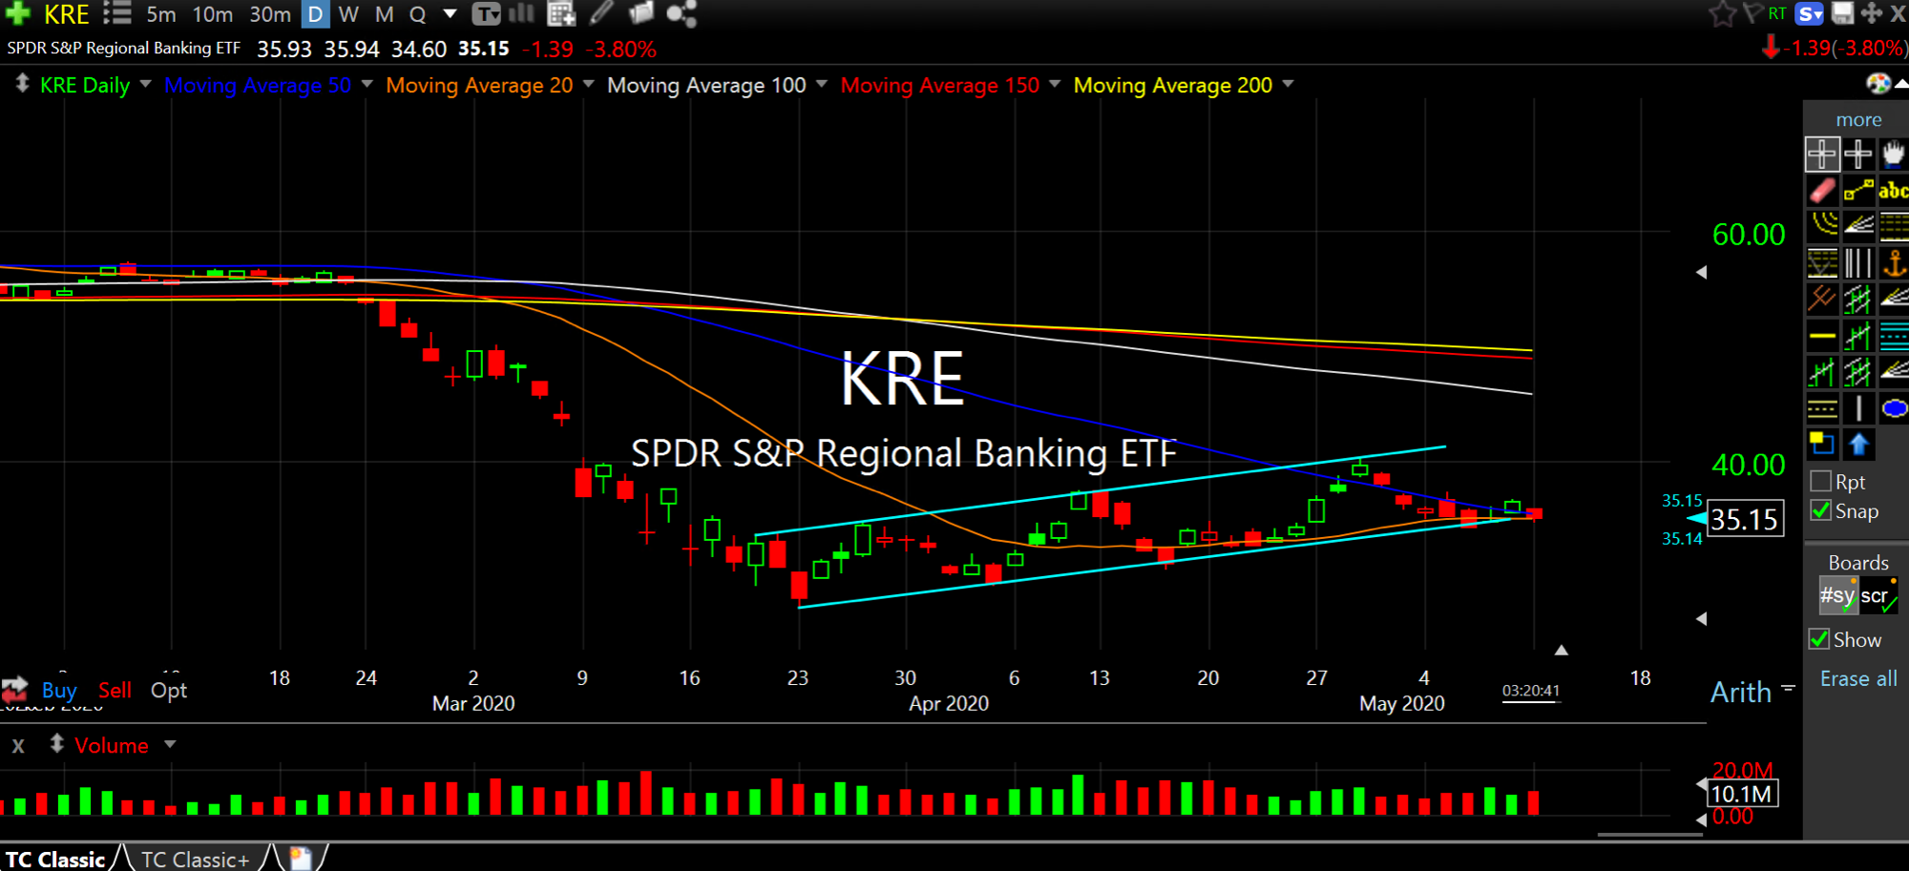Click the Sell button

(115, 690)
